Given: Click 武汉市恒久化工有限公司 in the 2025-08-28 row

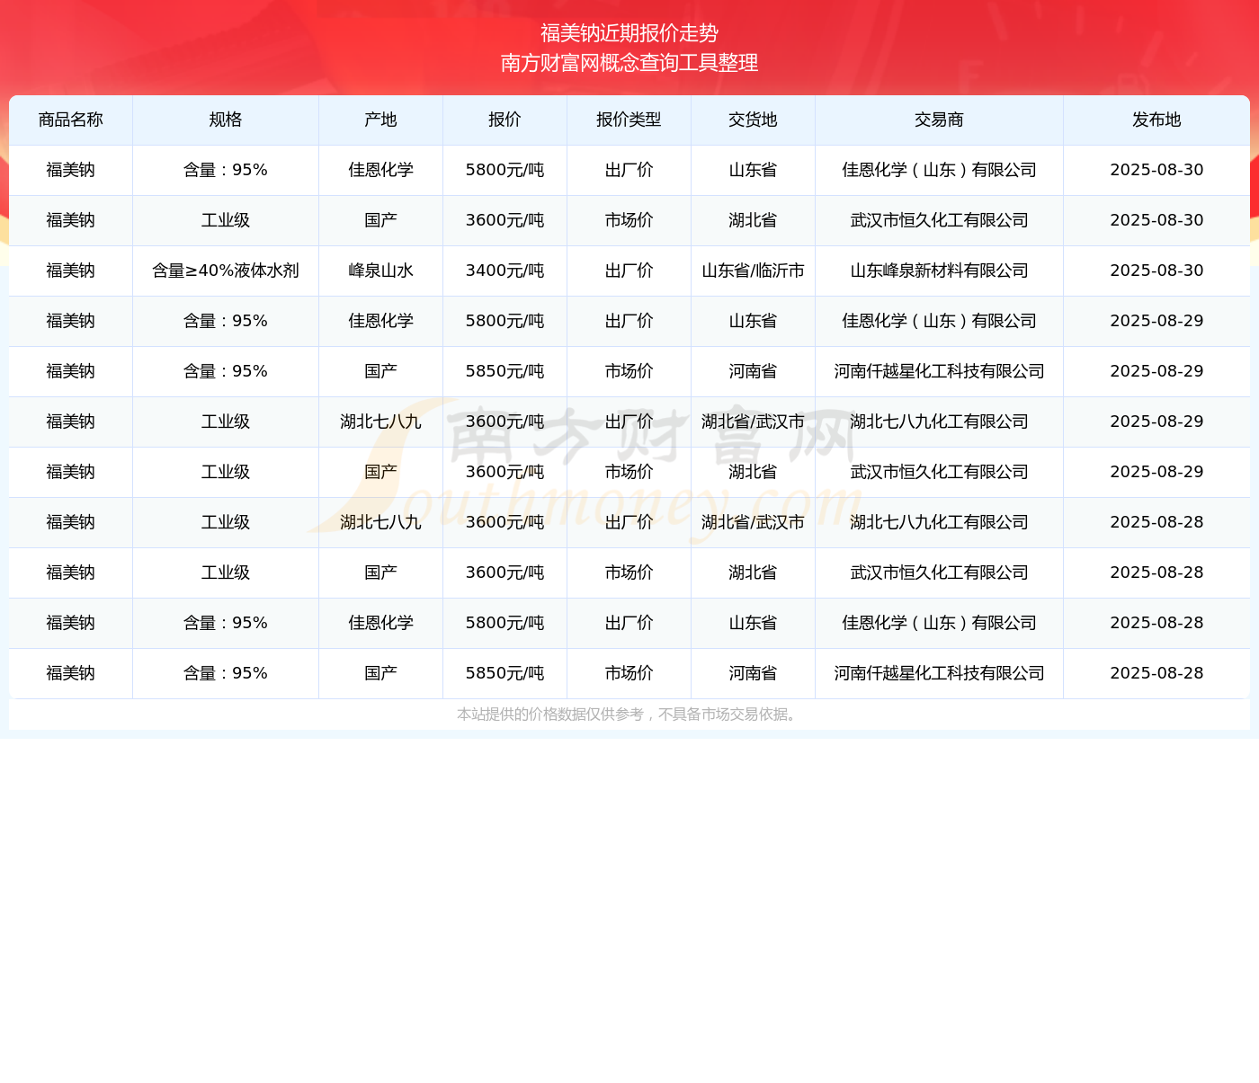Looking at the screenshot, I should click(939, 573).
